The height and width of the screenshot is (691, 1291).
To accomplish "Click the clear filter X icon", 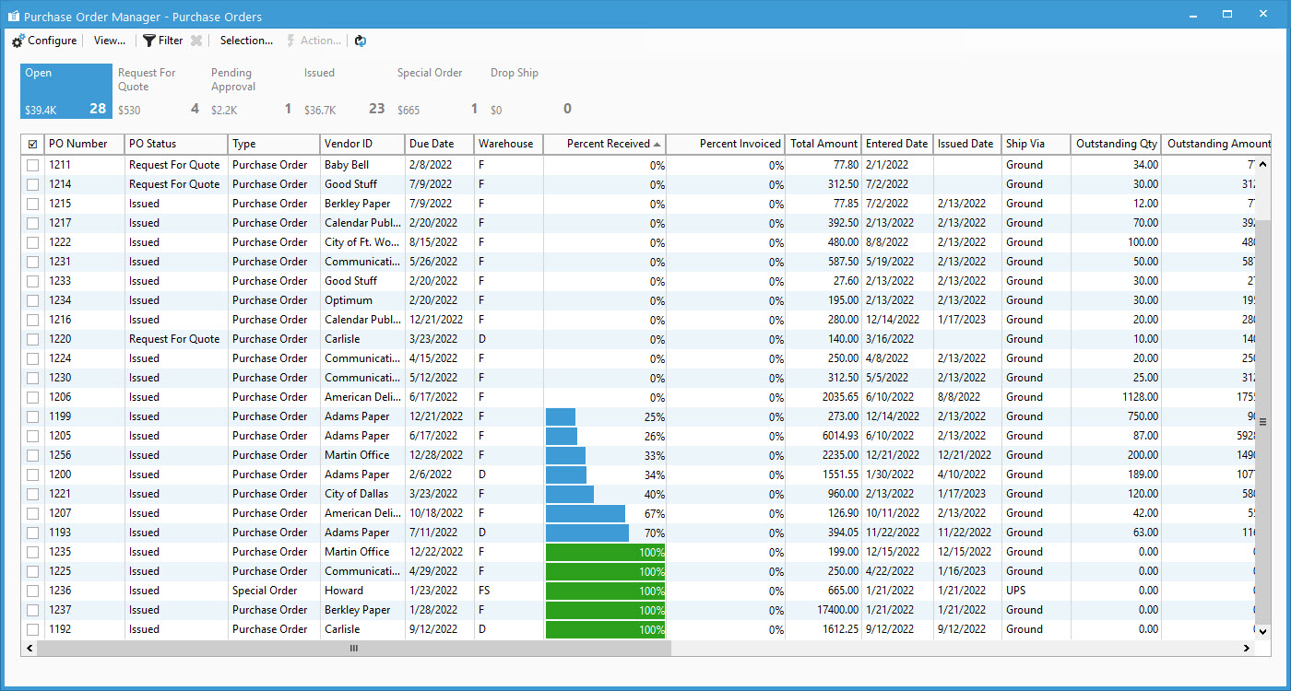I will point(196,41).
